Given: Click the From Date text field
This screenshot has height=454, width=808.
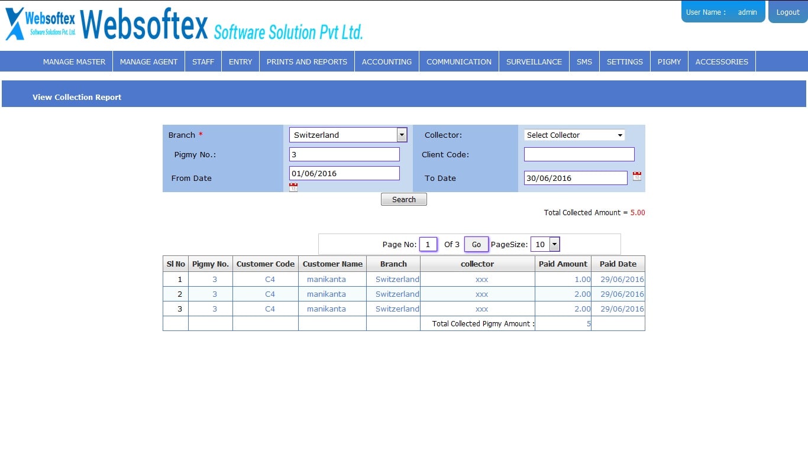Looking at the screenshot, I should 344,173.
